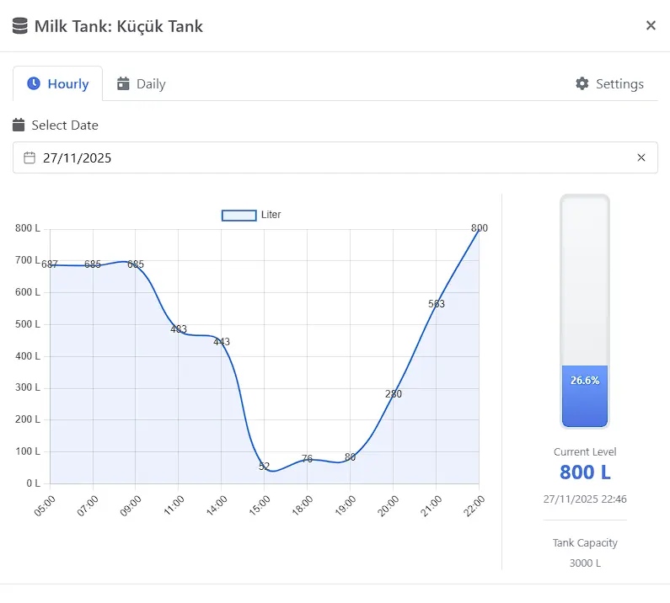Image resolution: width=670 pixels, height=603 pixels.
Task: Switch to the Hourly tab
Action: click(x=57, y=83)
